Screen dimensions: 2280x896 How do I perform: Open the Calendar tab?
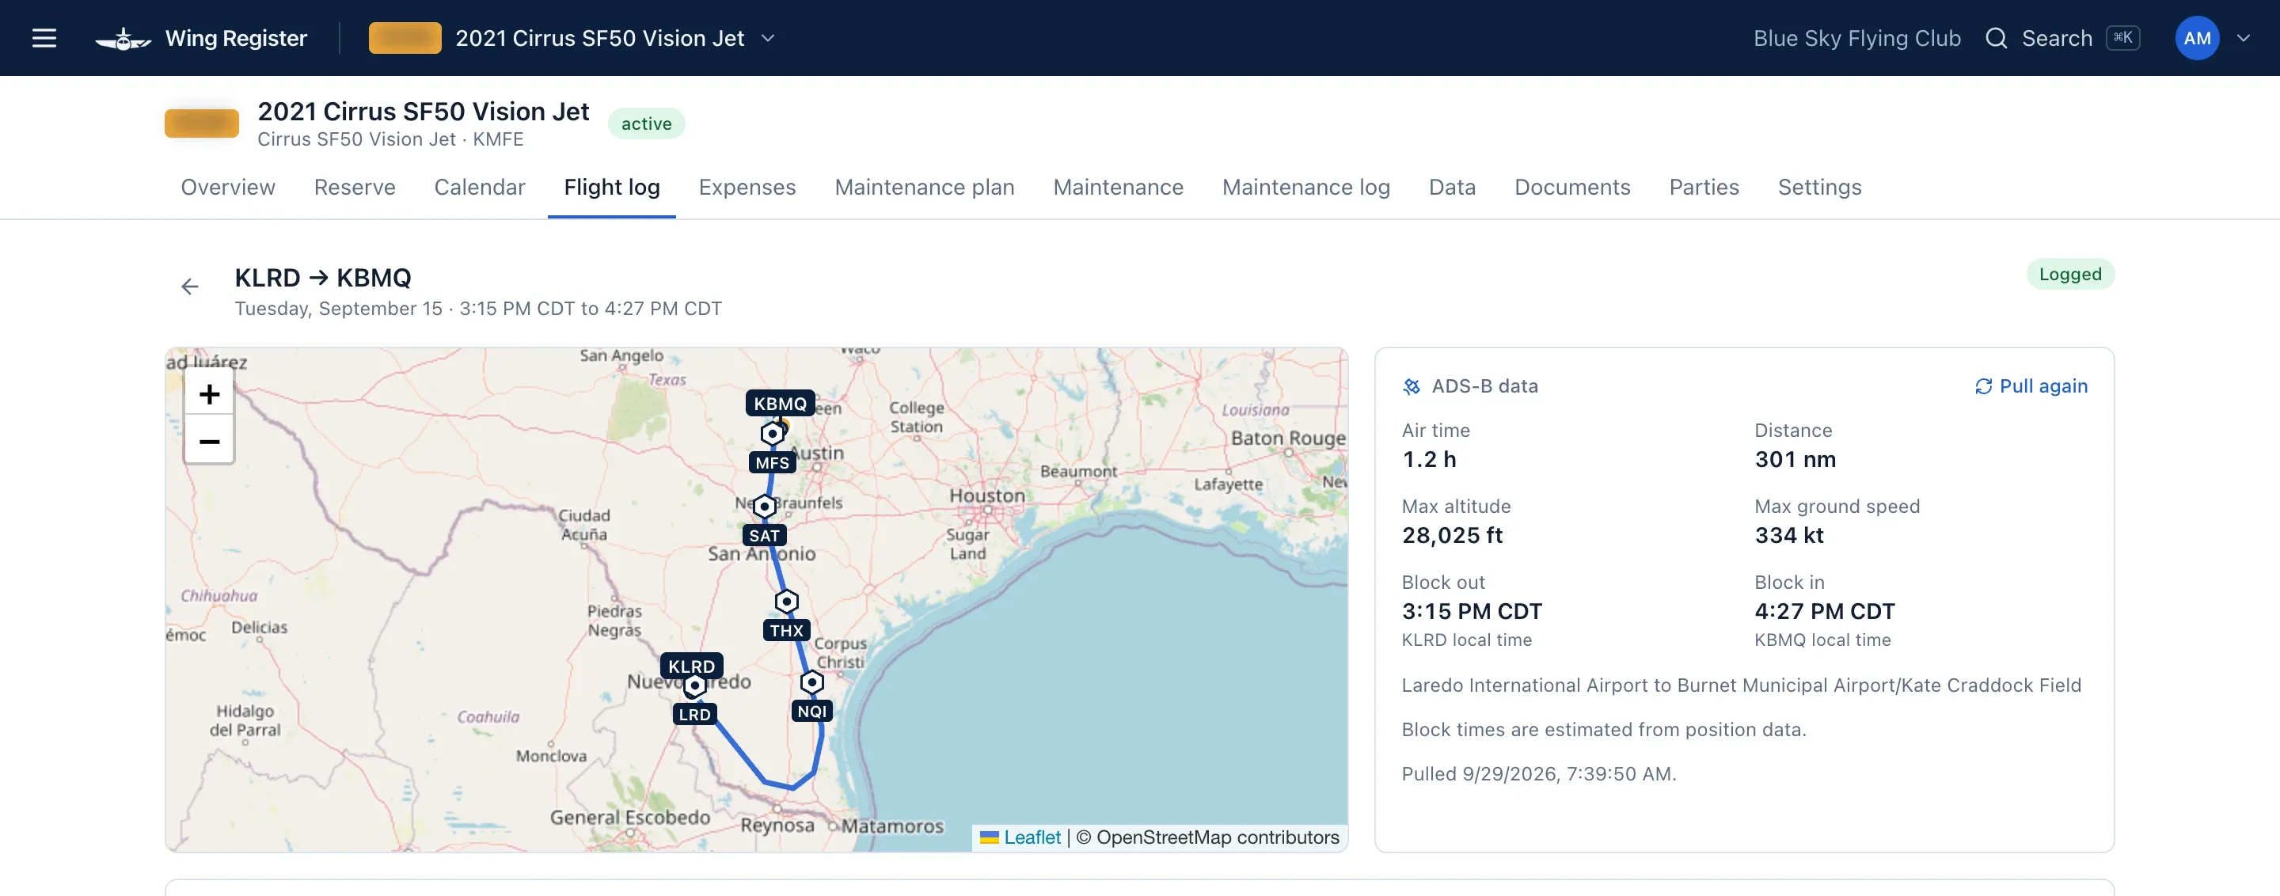point(480,188)
